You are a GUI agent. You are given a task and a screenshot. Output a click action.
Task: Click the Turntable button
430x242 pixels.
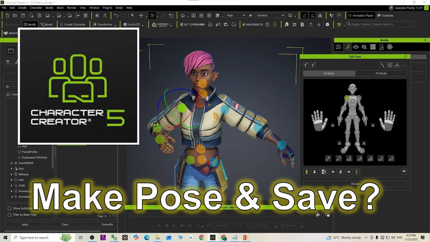(385, 15)
